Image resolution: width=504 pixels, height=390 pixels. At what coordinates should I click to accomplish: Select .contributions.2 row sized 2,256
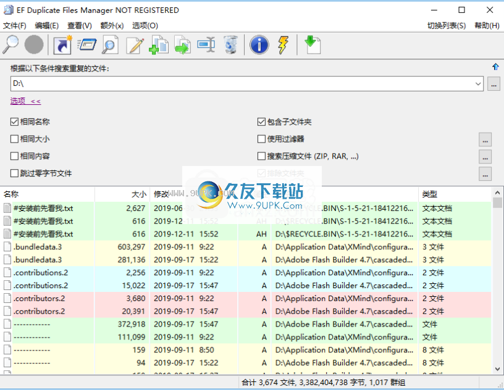(246, 272)
